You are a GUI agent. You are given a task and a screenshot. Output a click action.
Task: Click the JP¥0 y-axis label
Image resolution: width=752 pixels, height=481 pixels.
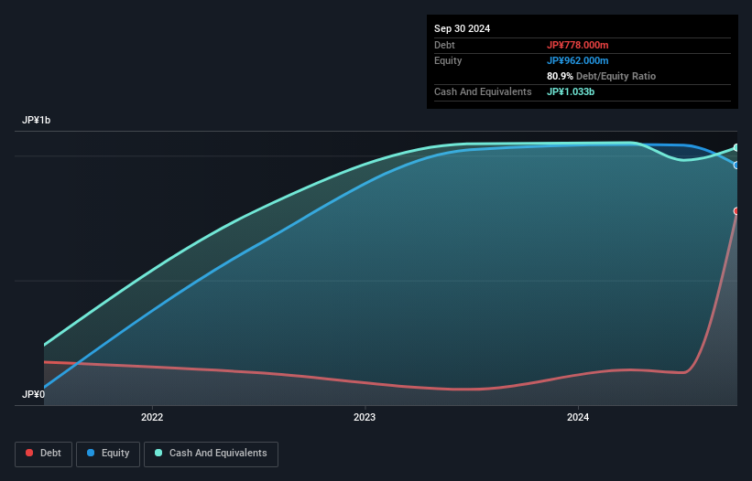33,394
